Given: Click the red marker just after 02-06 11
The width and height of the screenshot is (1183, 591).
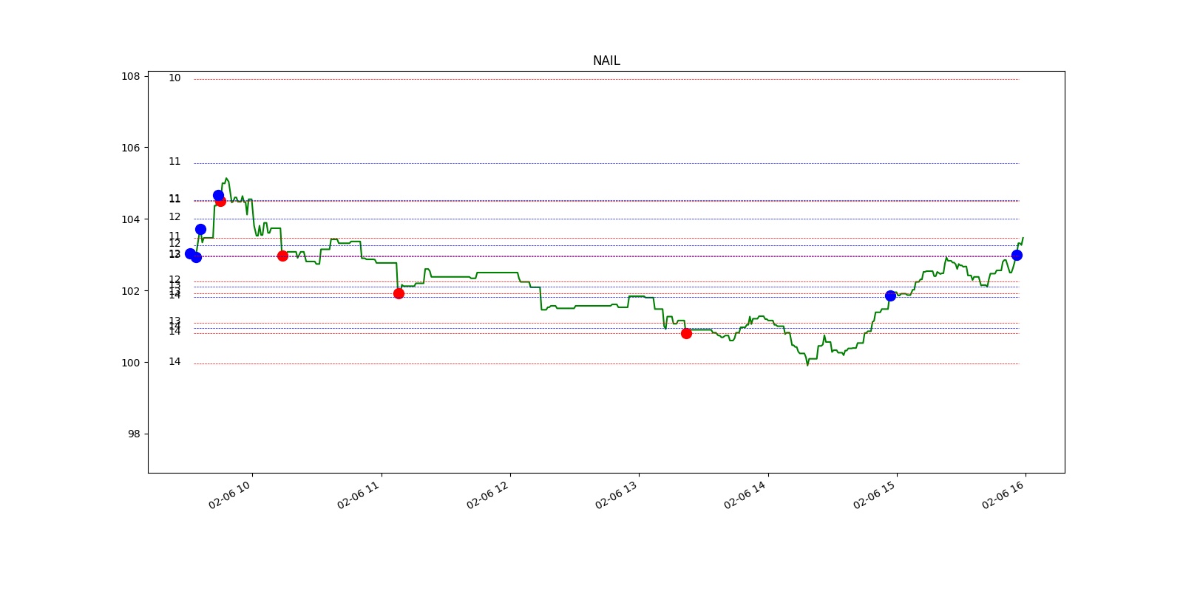Looking at the screenshot, I should pos(399,293).
